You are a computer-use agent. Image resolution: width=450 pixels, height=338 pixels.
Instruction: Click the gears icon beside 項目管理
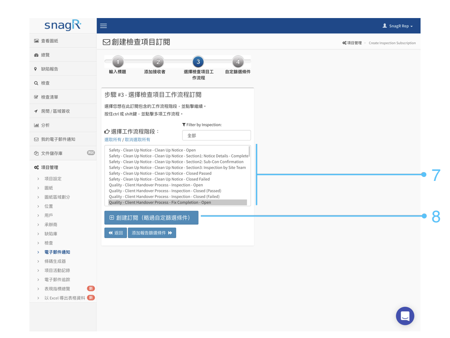point(36,168)
